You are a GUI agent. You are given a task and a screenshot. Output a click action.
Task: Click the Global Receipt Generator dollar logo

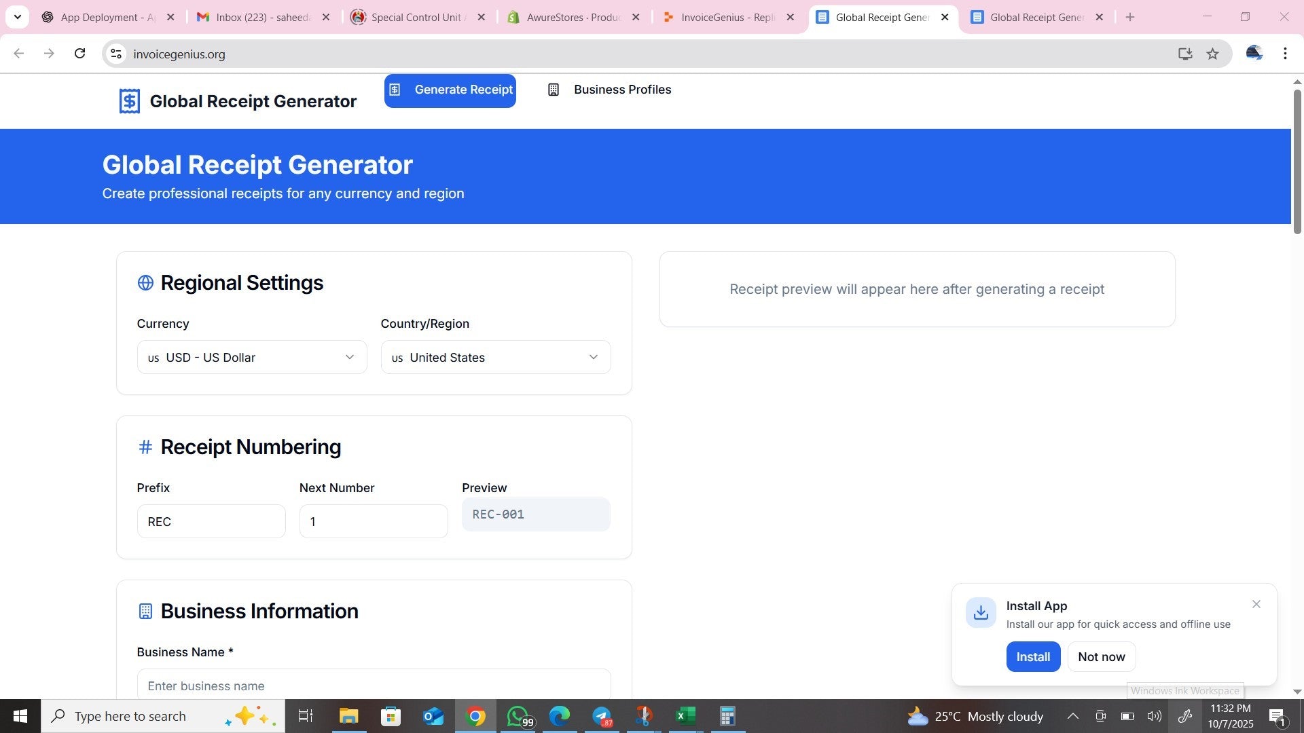click(x=128, y=100)
